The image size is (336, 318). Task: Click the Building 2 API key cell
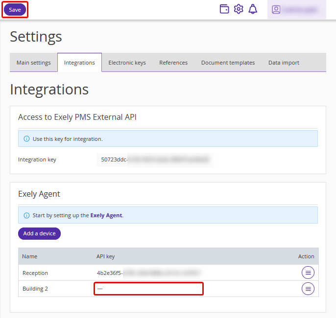tap(148, 289)
